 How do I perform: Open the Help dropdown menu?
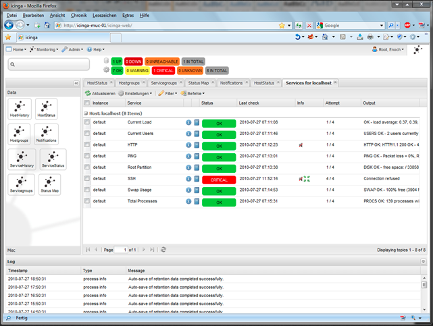(x=96, y=49)
